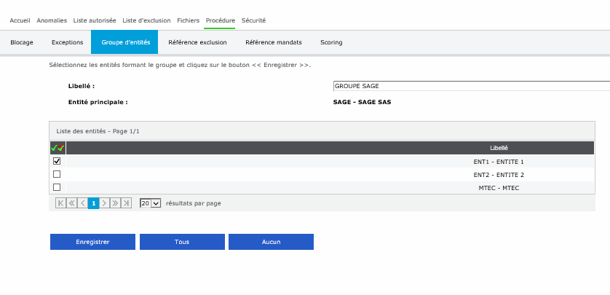Jump forward several pages with double-right arrow
Image resolution: width=610 pixels, height=295 pixels.
pyautogui.click(x=115, y=203)
